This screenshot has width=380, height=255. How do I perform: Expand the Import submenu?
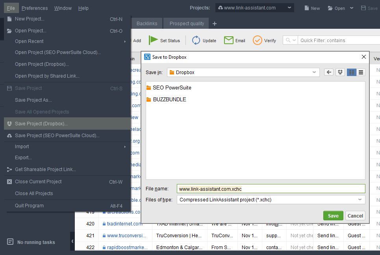pos(67,147)
